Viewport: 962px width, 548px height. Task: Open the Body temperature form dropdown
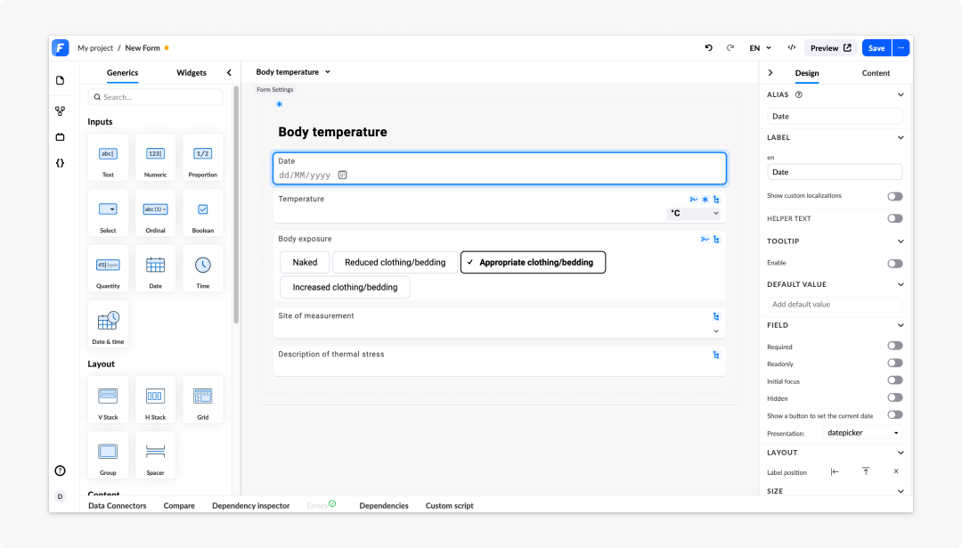(293, 72)
